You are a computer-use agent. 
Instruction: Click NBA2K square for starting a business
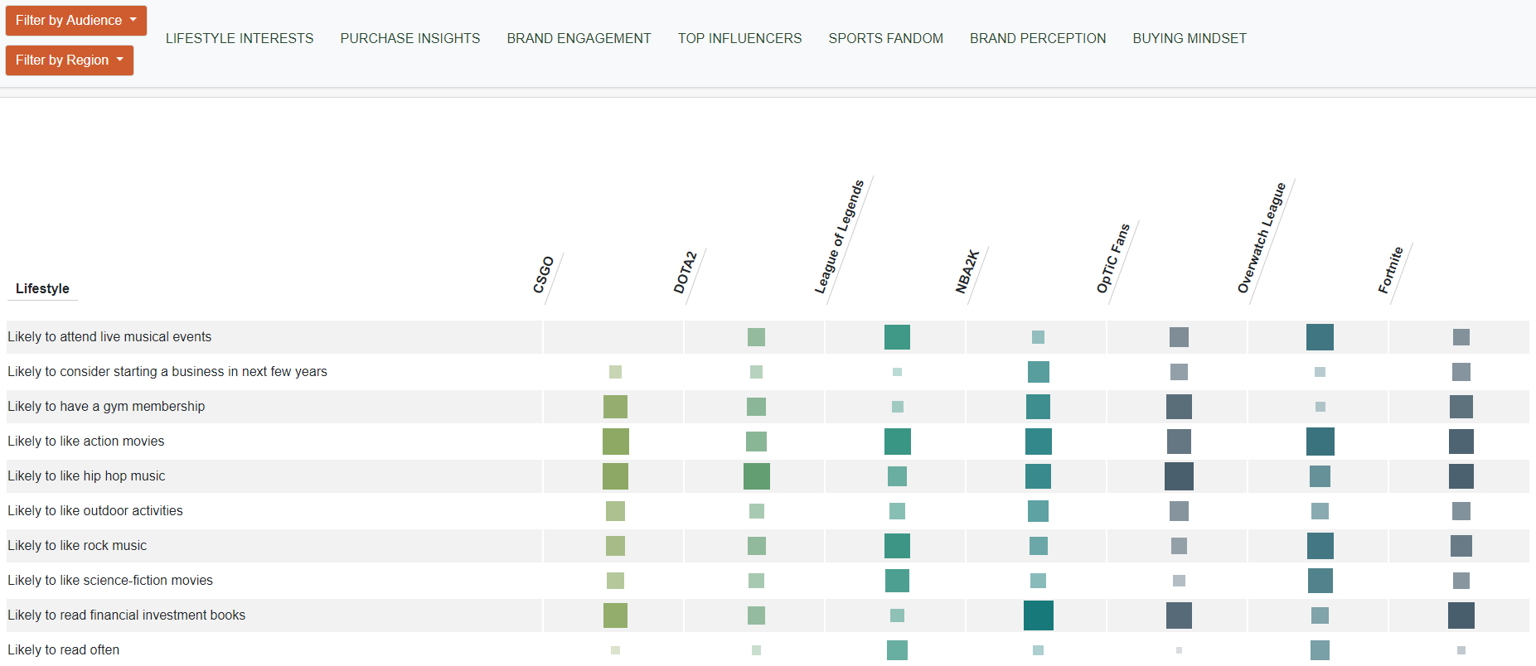[x=1038, y=372]
